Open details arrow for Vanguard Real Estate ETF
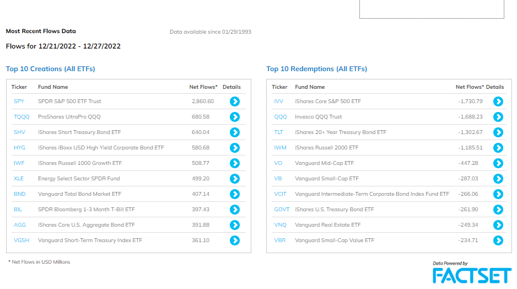This screenshot has width=517, height=289. pyautogui.click(x=498, y=225)
